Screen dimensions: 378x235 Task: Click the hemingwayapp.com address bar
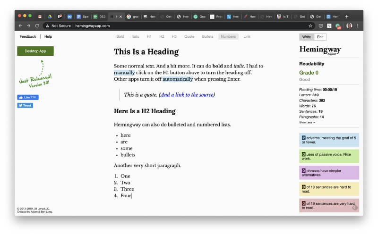click(92, 26)
